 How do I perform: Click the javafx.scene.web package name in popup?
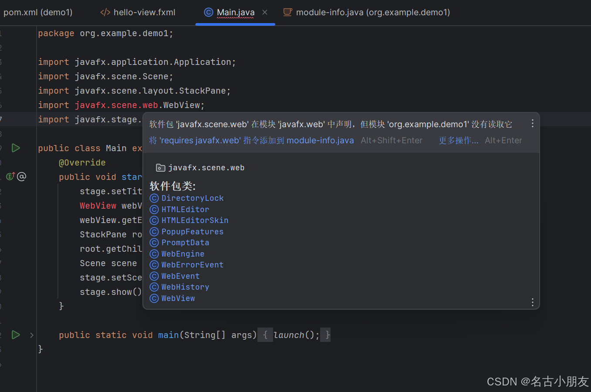(206, 168)
